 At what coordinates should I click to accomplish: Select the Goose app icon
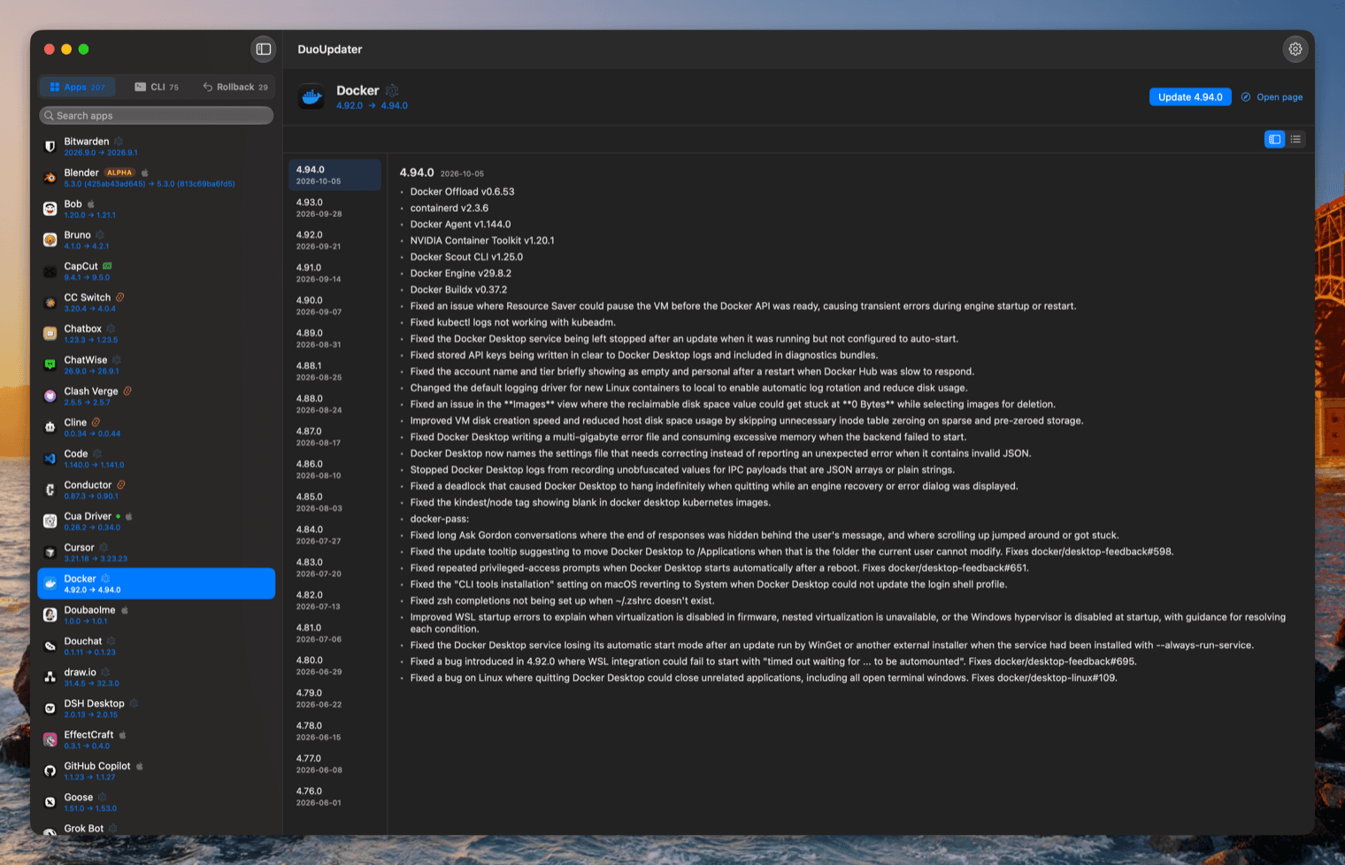[50, 802]
